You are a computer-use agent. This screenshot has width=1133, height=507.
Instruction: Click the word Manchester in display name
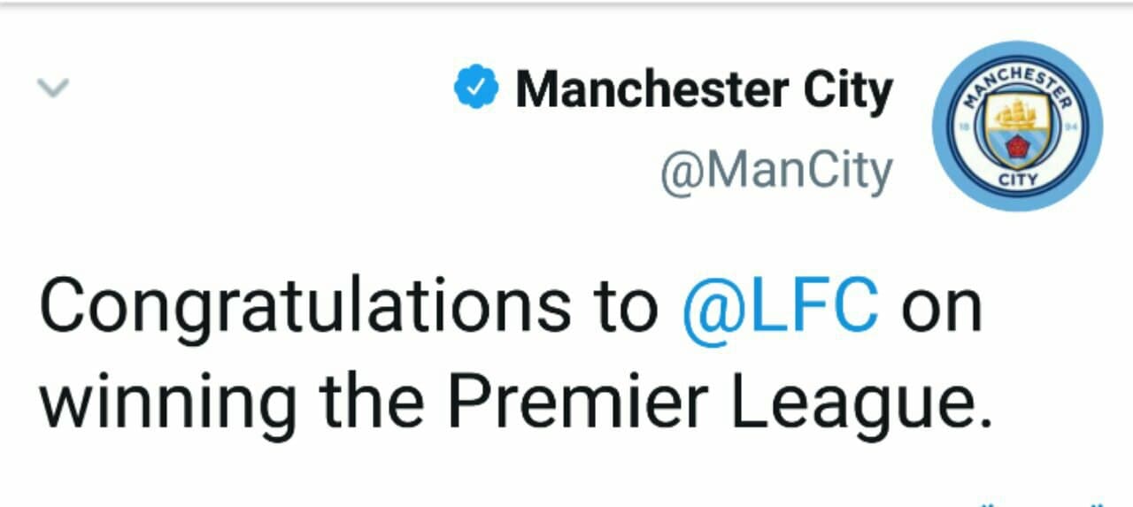651,88
